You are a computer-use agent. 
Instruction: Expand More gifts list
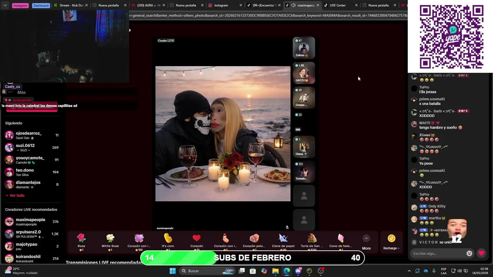366,243
